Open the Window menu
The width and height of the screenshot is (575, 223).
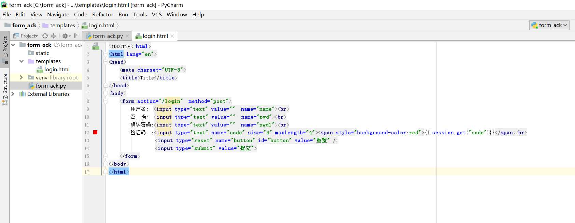[x=177, y=14]
